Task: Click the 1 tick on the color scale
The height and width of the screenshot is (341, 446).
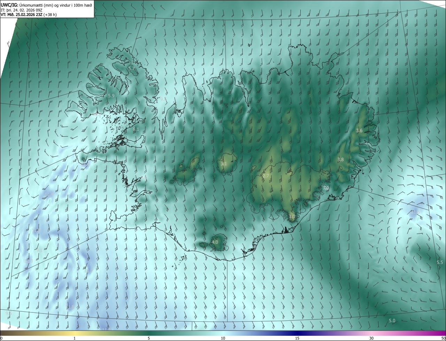Action: click(75, 338)
